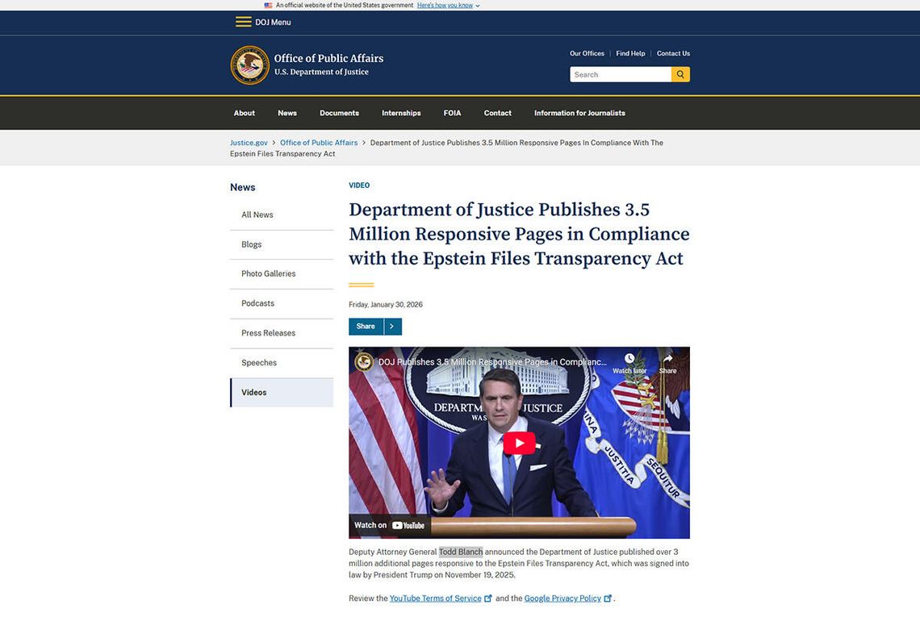Image resolution: width=920 pixels, height=617 pixels.
Task: Click the DOJ channel avatar in video
Action: [x=364, y=362]
